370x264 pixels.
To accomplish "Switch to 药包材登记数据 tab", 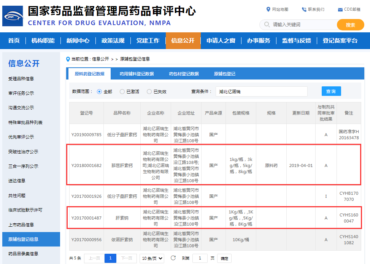I will (x=184, y=74).
